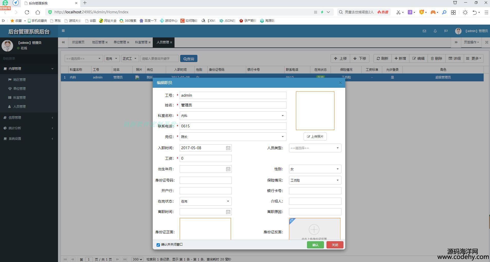
Task: Expand the 科室名称 dropdown in dialog
Action: point(282,116)
